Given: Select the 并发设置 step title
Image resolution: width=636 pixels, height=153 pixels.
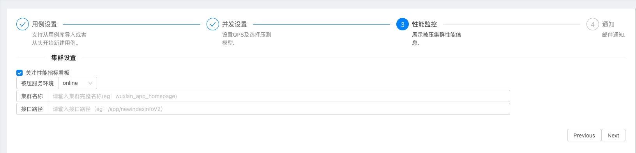Looking at the screenshot, I should pos(235,24).
